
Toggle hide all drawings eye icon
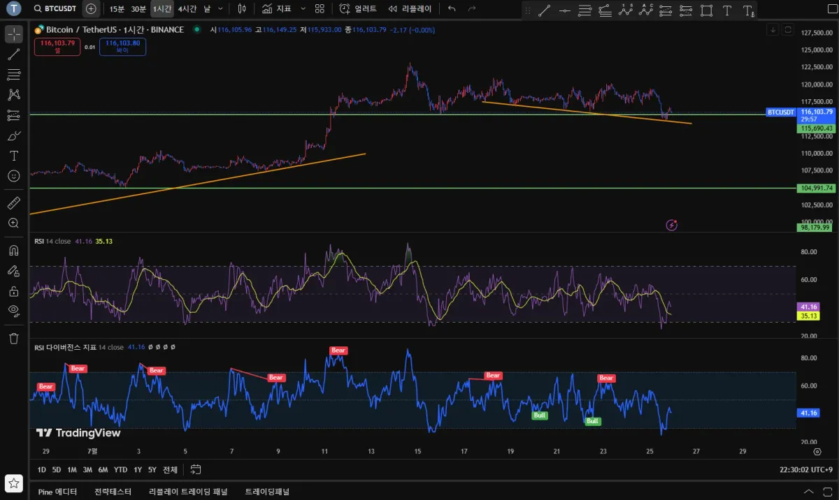point(13,310)
